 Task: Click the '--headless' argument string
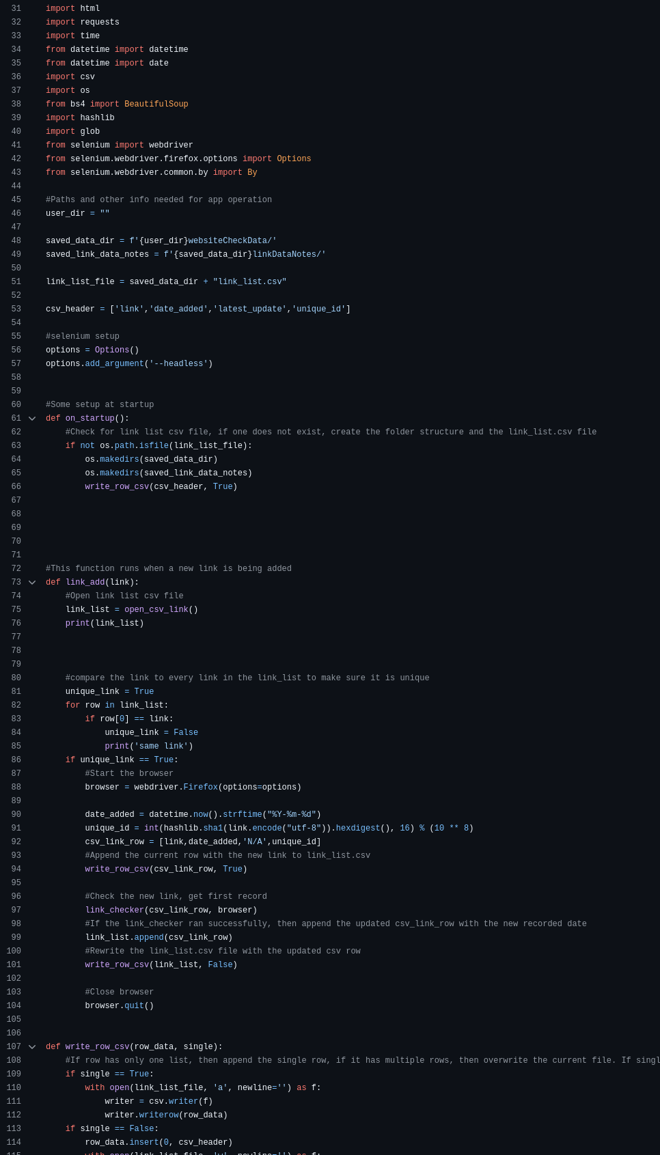[x=178, y=364]
